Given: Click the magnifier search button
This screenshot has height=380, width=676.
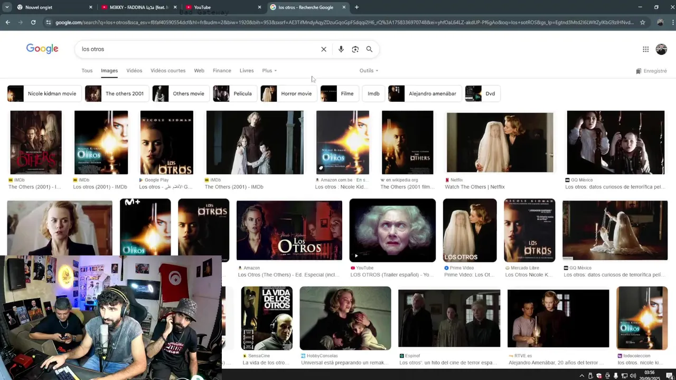Looking at the screenshot, I should (x=369, y=49).
